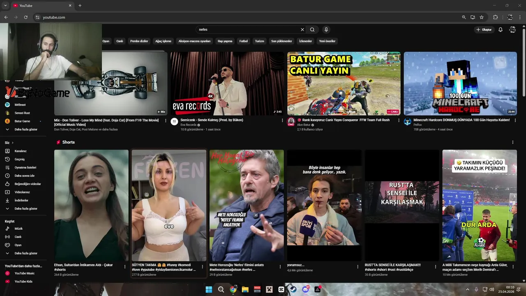Reload the page
Viewport: 526px width, 296px height.
click(x=25, y=17)
